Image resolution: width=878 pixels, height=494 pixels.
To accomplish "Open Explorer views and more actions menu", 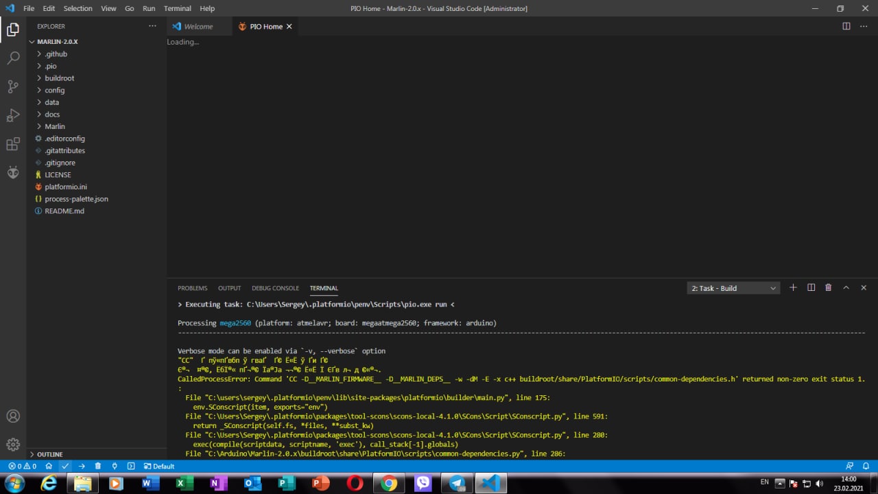I will [x=152, y=26].
